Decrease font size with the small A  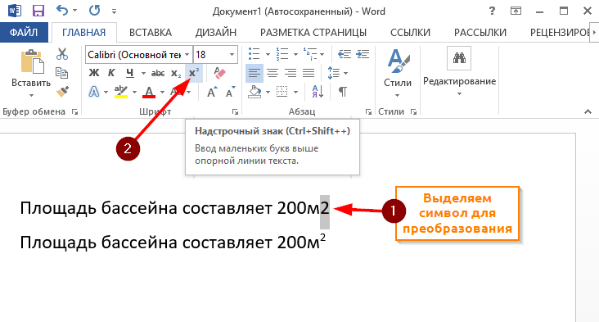point(231,92)
